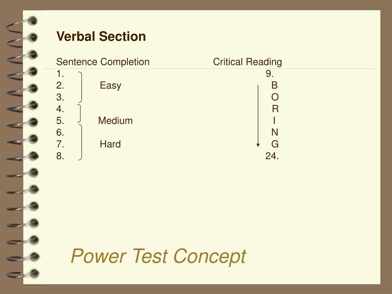Select question number 3
Screen dimensions: 392x294
tap(60, 97)
